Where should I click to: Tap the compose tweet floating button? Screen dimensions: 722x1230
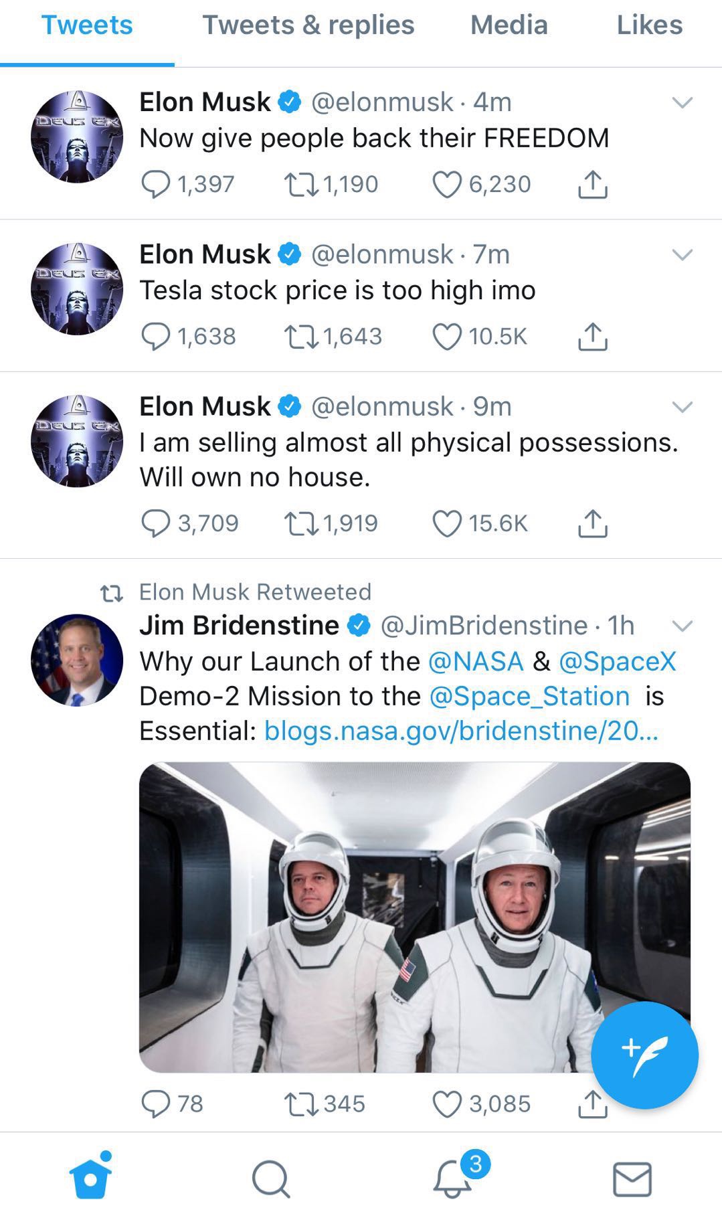click(644, 1055)
